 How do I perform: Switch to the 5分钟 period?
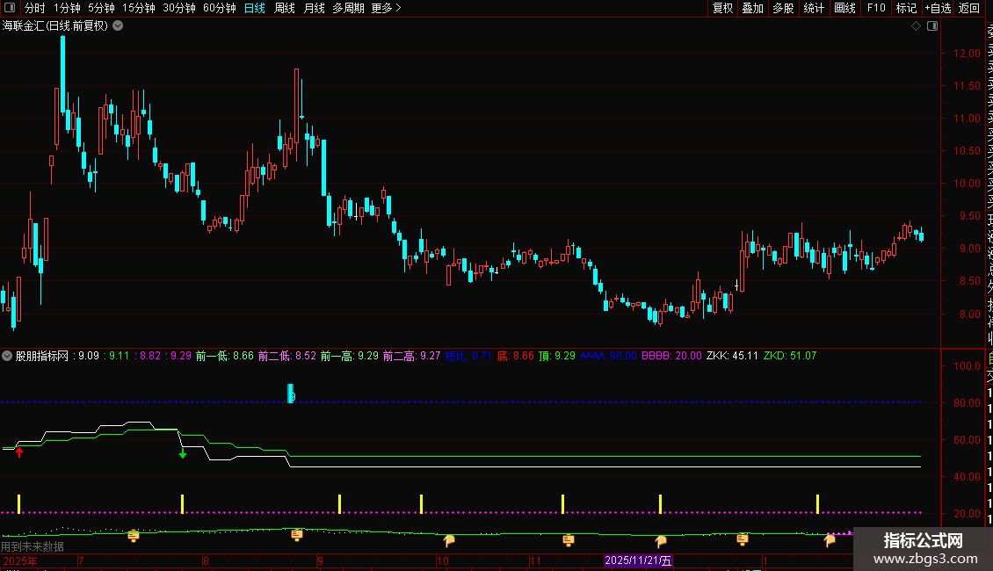click(x=101, y=8)
